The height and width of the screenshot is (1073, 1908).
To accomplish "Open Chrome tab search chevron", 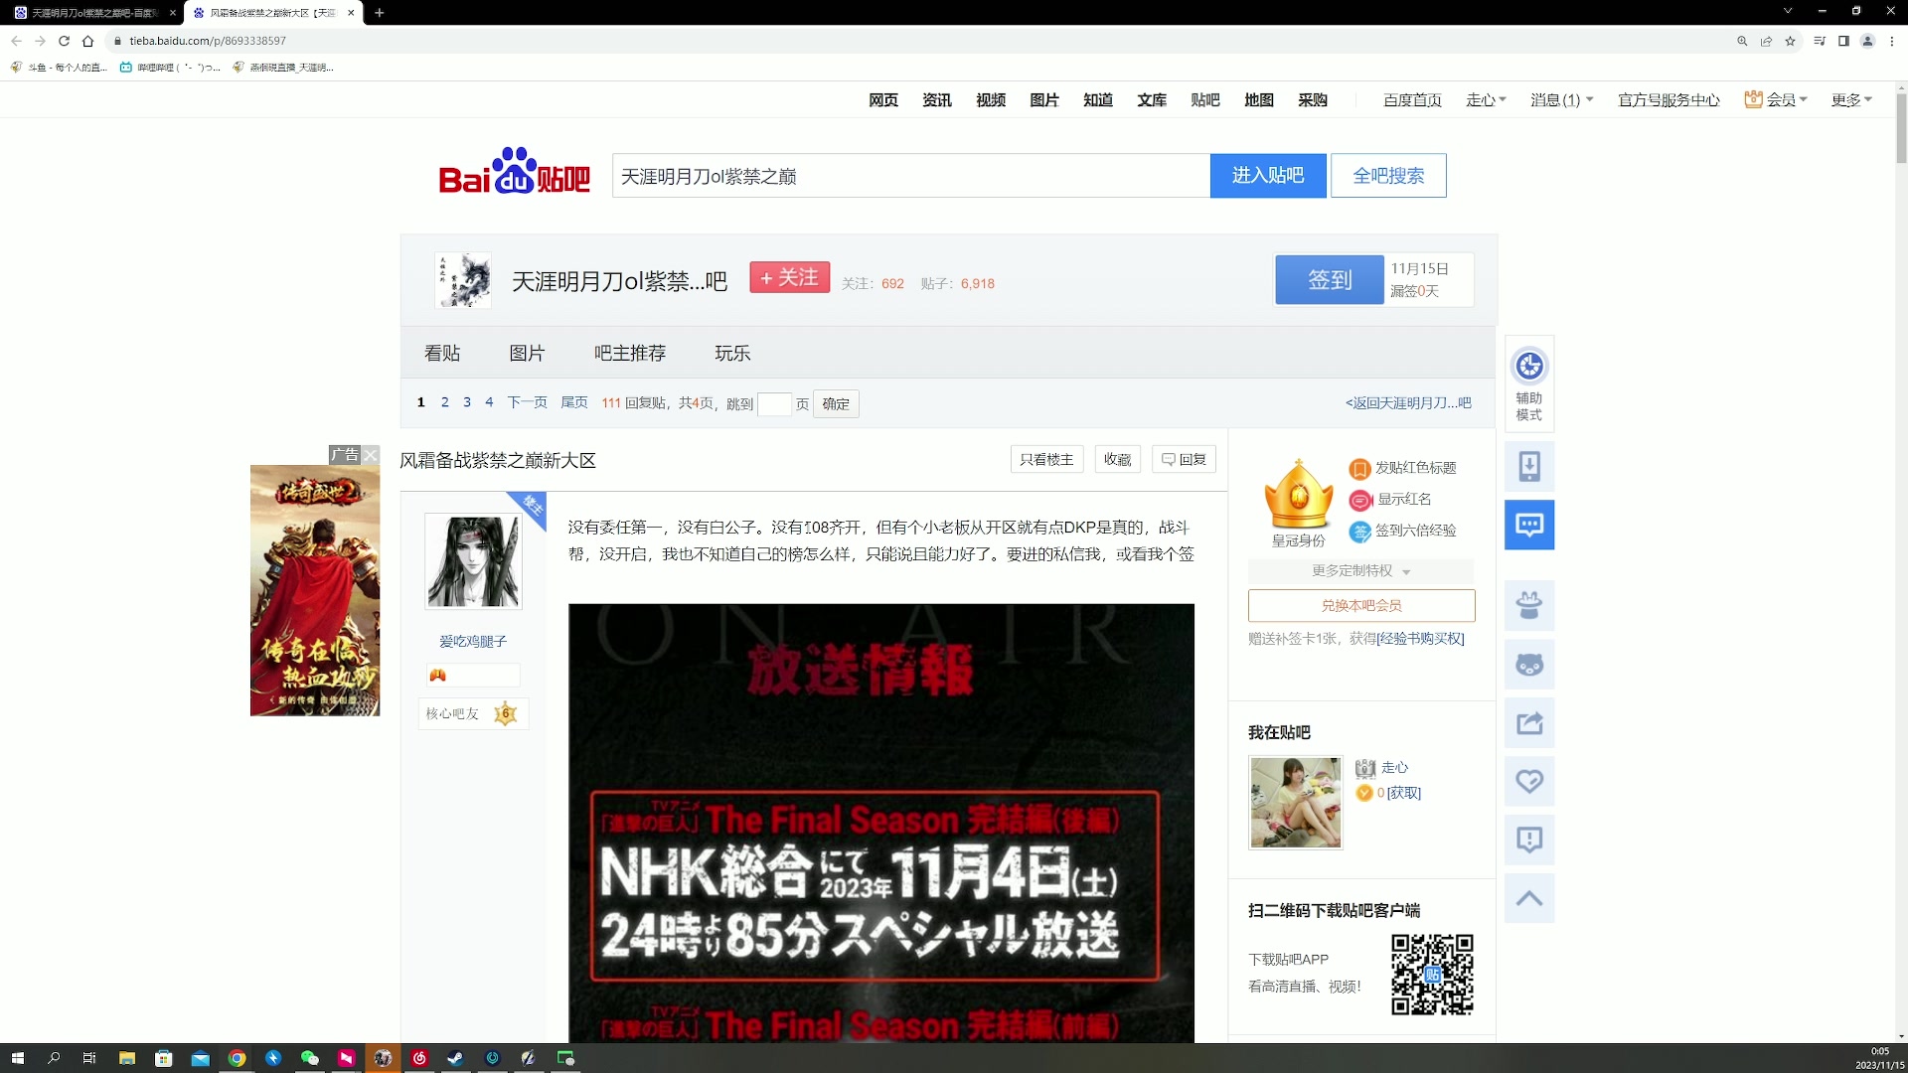I will pyautogui.click(x=1788, y=11).
